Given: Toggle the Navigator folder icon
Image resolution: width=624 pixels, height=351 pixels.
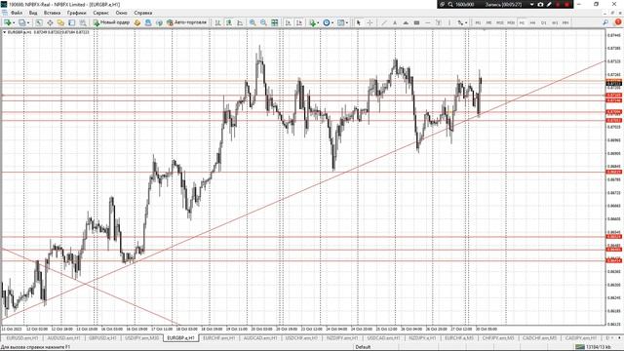Looking at the screenshot, I should point(60,22).
